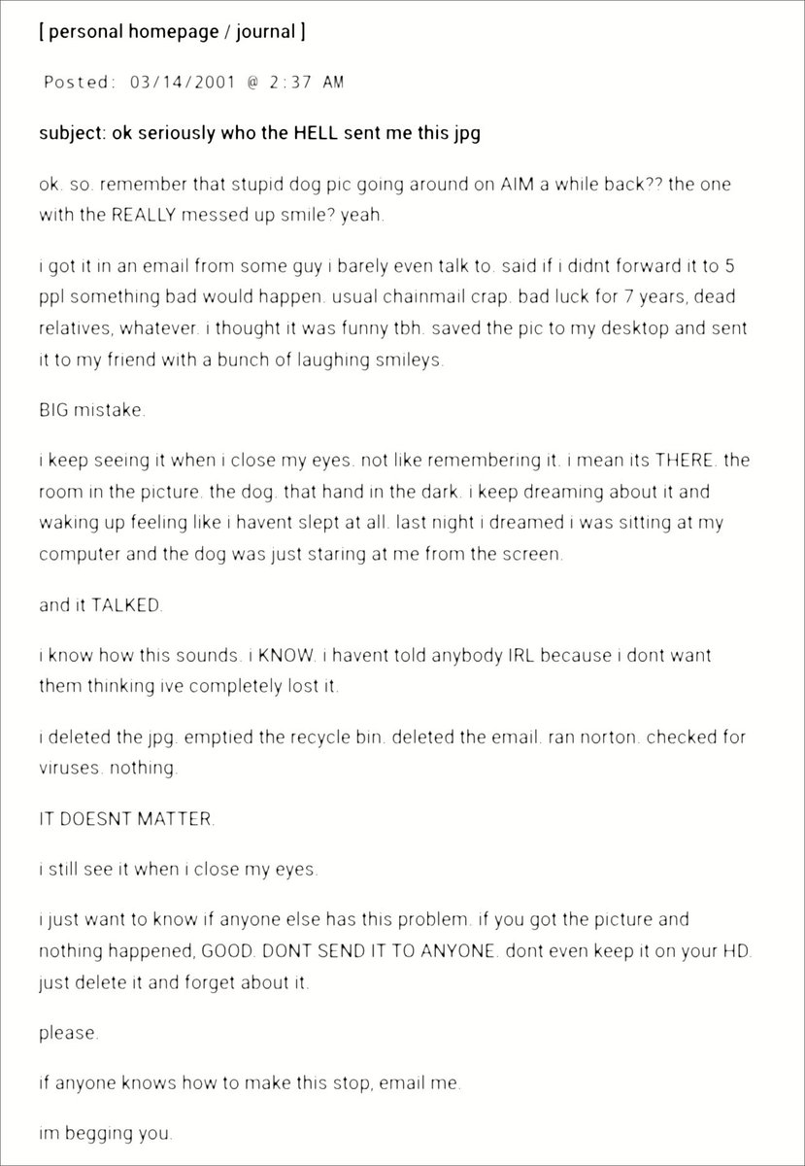Click 'i still see it when i close my eyes'
Screen dimensions: 805x1166
click(x=178, y=869)
